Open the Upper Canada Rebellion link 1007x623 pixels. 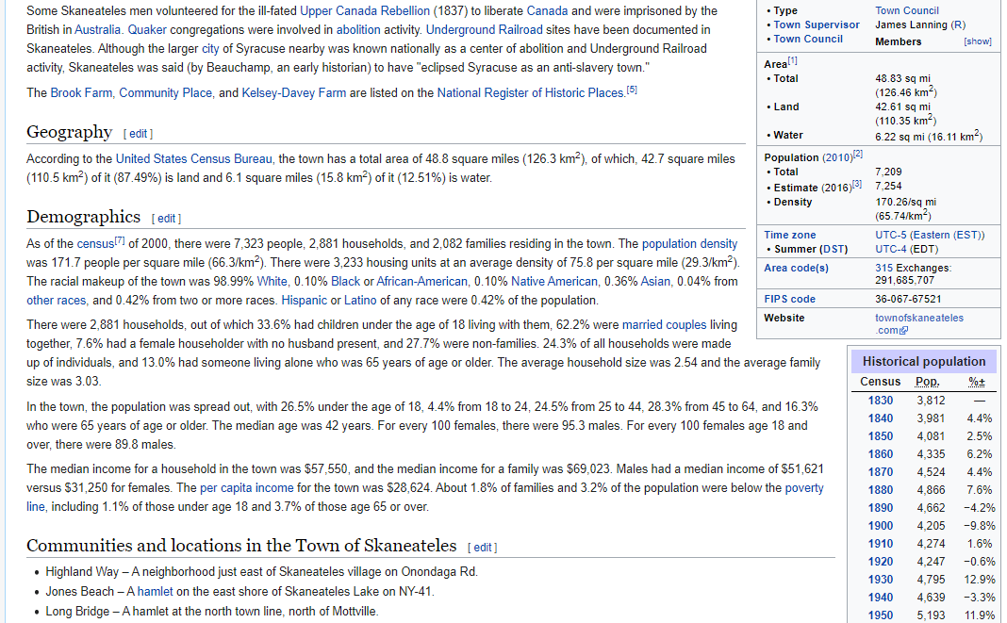(365, 11)
